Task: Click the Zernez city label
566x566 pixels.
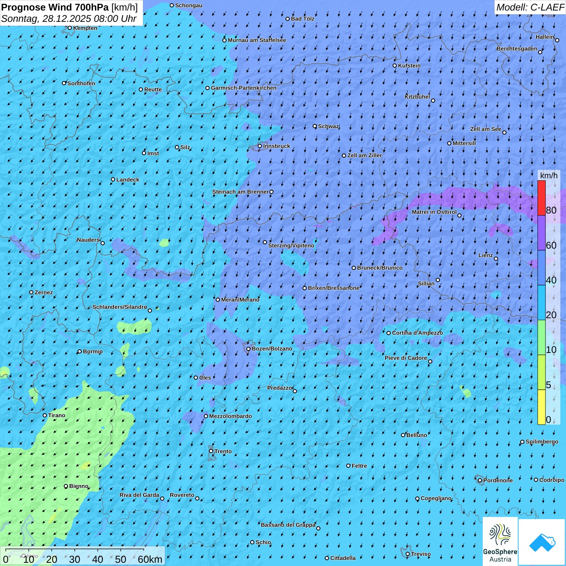Action: 44,292
